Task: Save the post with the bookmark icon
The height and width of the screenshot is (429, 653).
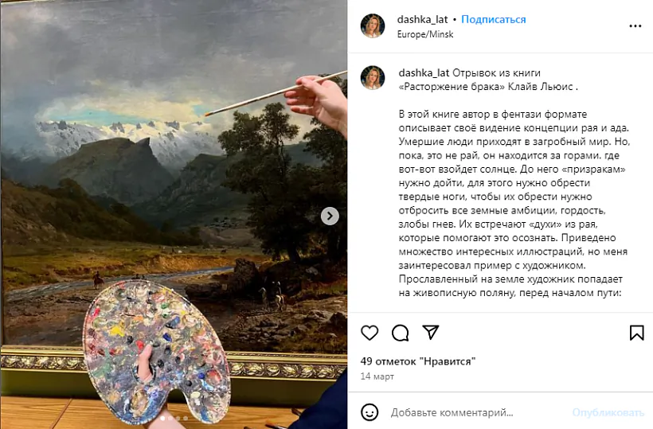Action: click(636, 333)
